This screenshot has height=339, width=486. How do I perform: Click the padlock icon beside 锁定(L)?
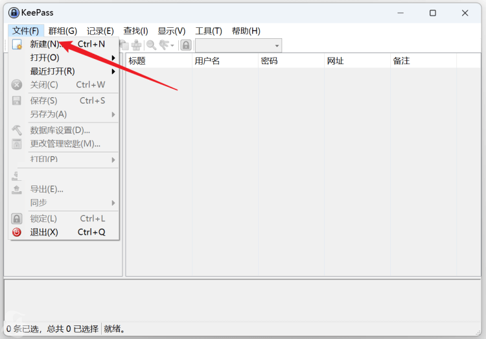[17, 218]
